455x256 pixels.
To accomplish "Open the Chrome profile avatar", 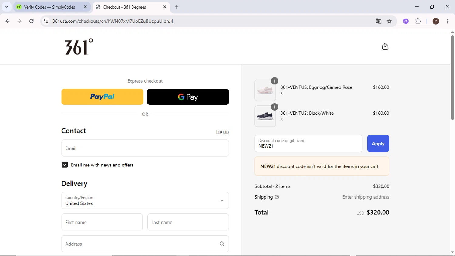I will 436,21.
